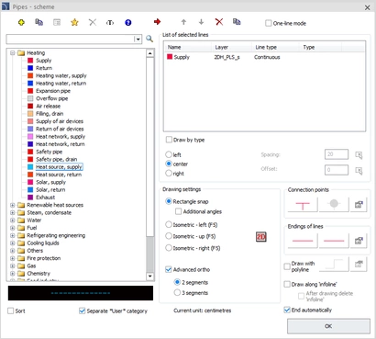Select Supply row in selected lines list

tap(265, 57)
